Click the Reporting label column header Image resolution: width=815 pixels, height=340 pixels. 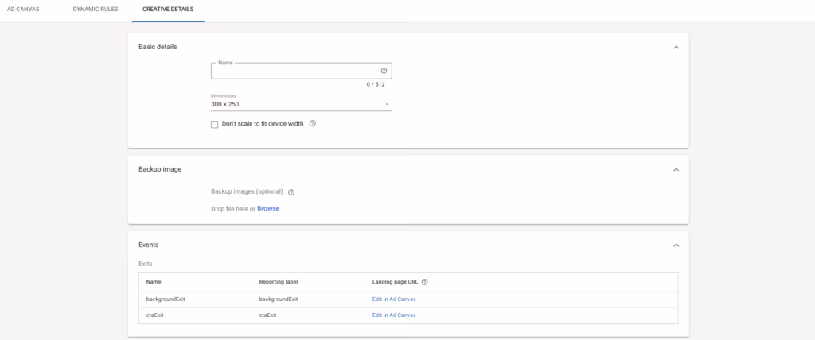click(278, 282)
